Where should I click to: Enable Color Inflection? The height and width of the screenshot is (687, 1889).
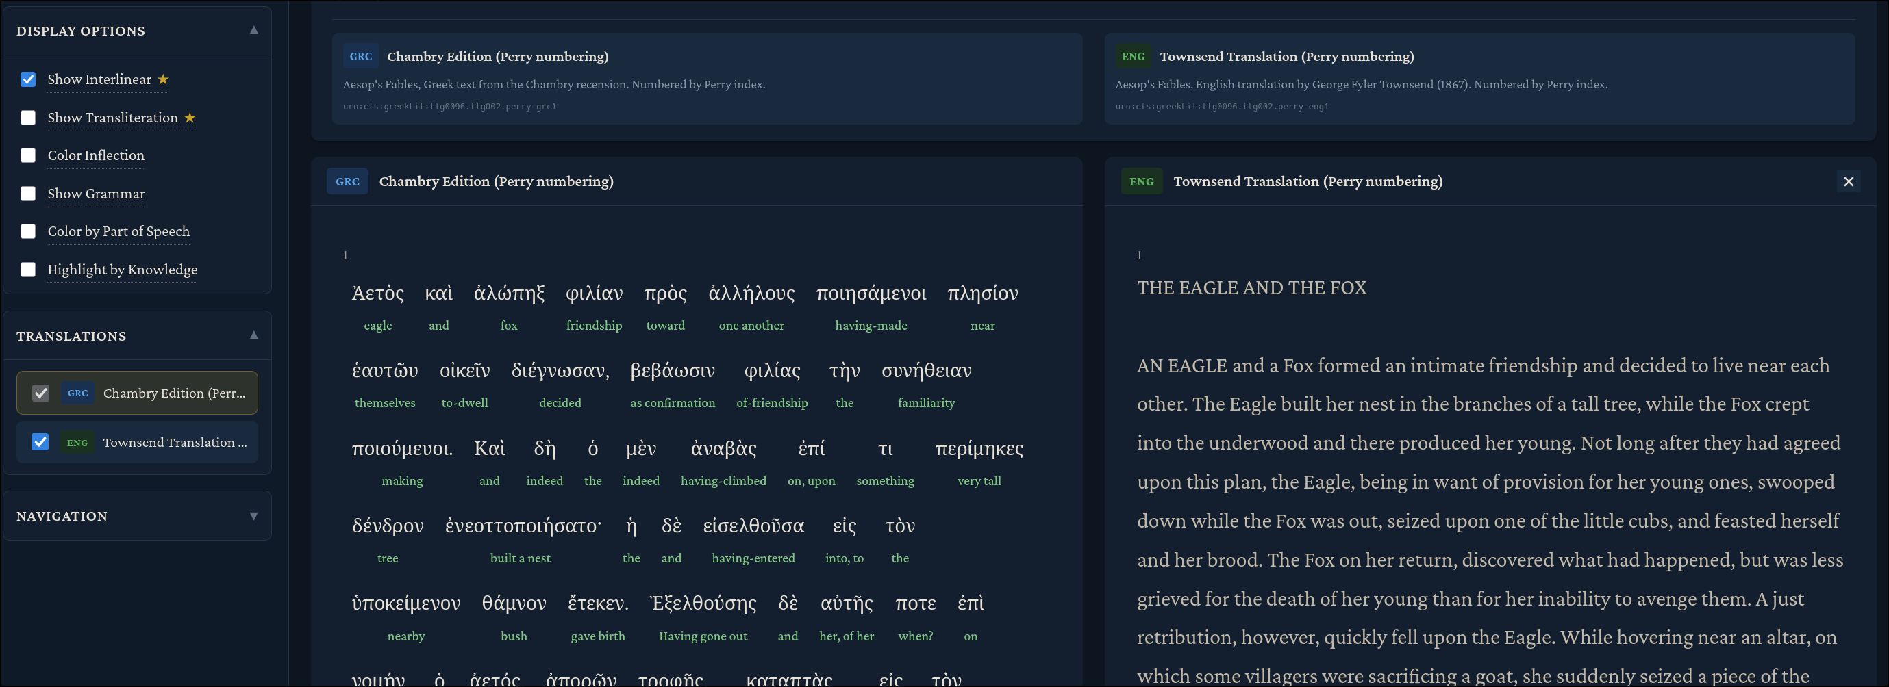(28, 155)
